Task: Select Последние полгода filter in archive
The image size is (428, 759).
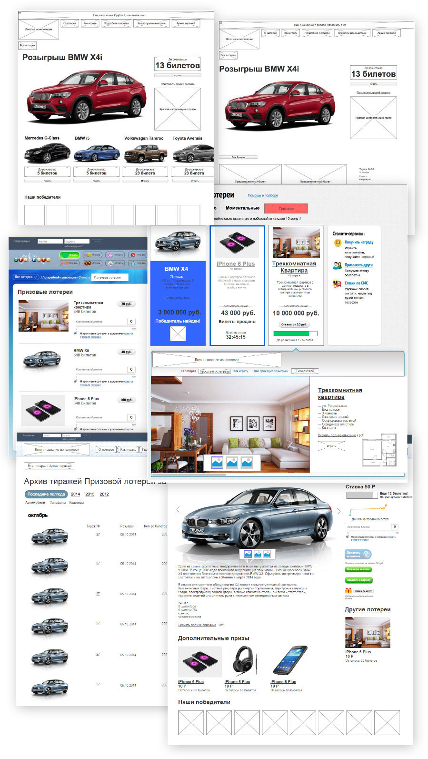Action: (x=46, y=494)
